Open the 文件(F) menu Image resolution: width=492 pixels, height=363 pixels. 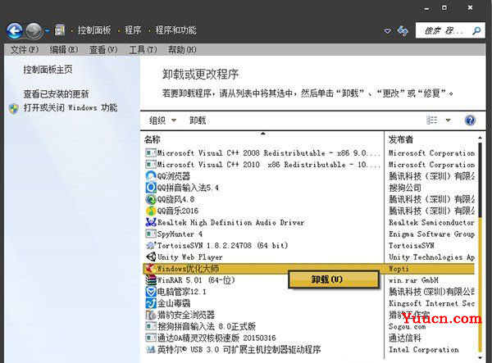click(25, 49)
